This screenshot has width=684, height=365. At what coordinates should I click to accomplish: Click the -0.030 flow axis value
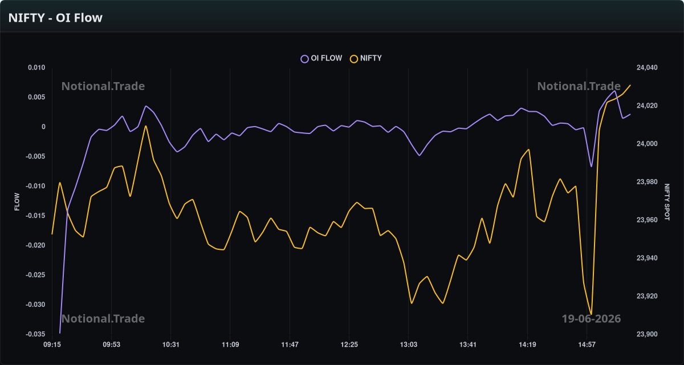click(x=35, y=305)
